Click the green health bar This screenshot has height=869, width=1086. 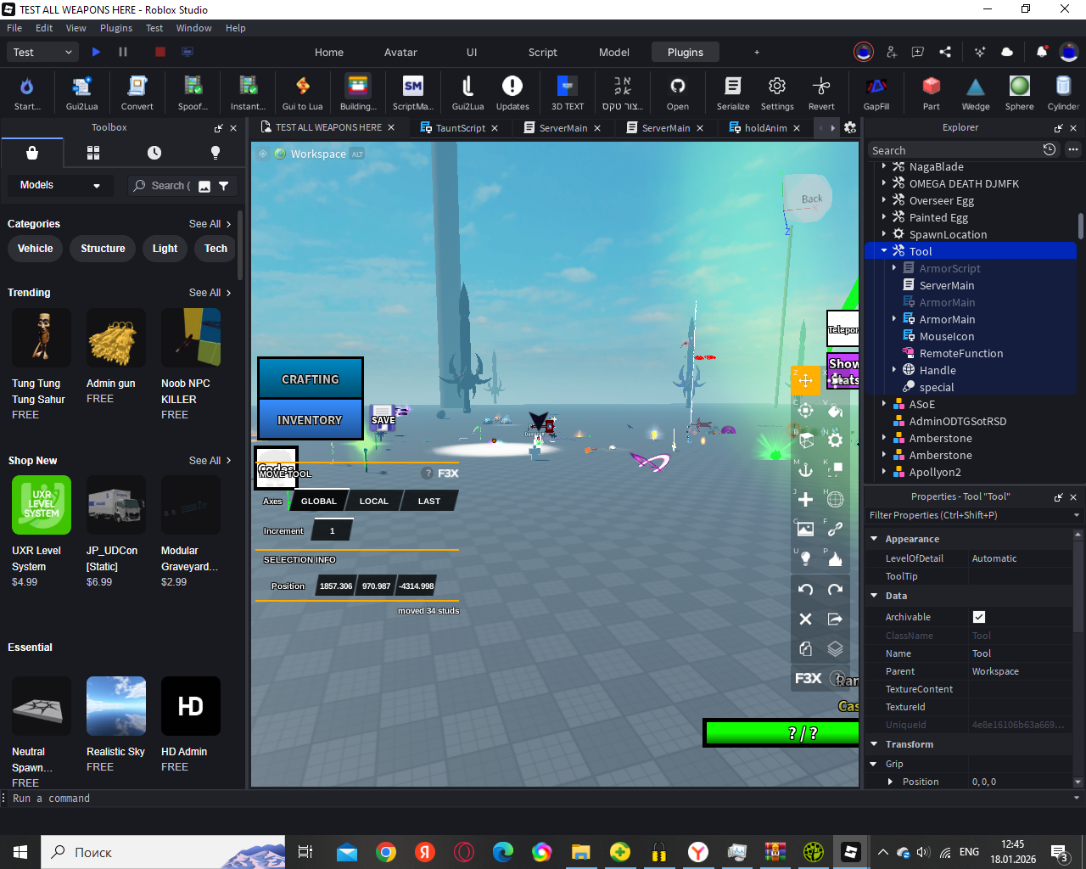(x=782, y=733)
